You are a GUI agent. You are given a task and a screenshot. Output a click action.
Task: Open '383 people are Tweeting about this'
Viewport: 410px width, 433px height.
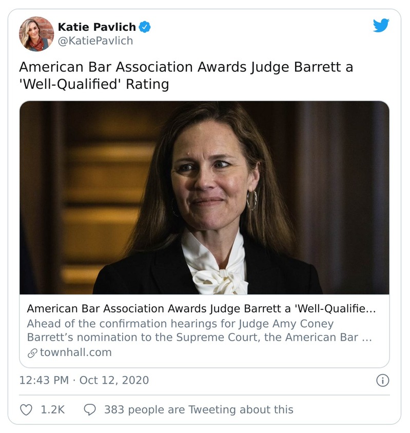click(x=199, y=409)
